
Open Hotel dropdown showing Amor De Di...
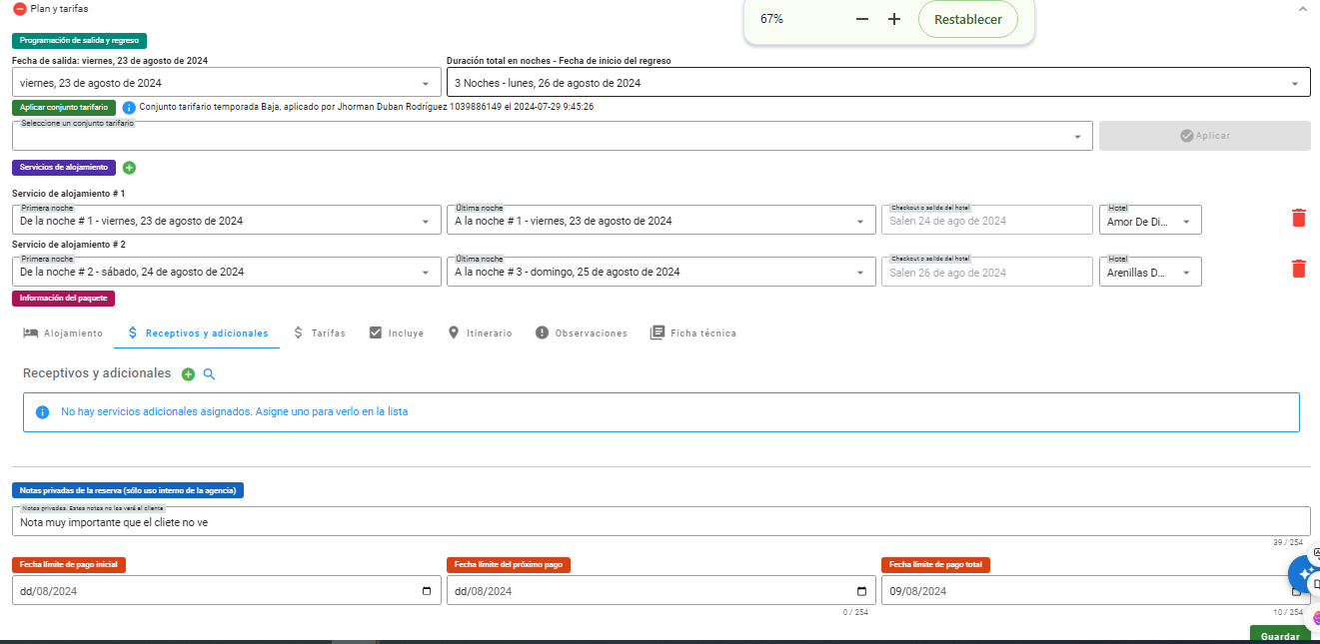[x=1186, y=222]
